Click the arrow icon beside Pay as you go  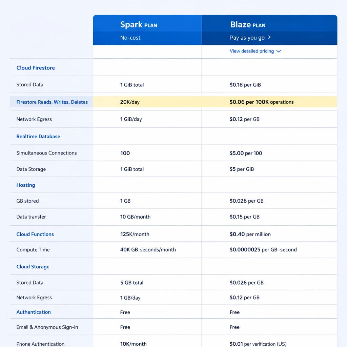tap(269, 37)
